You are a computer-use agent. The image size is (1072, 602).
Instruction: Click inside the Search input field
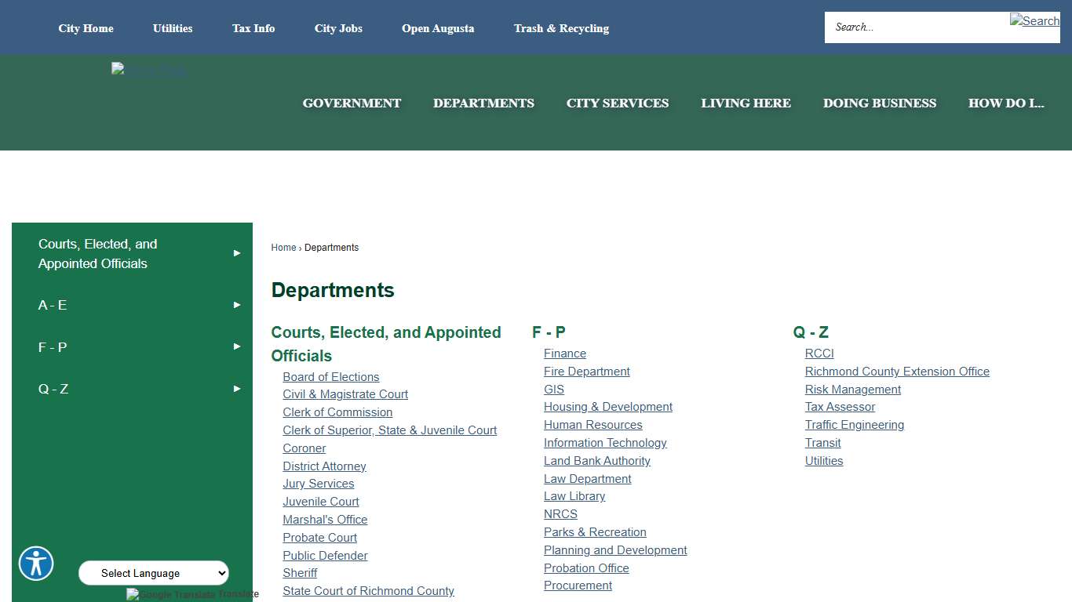tap(902, 27)
